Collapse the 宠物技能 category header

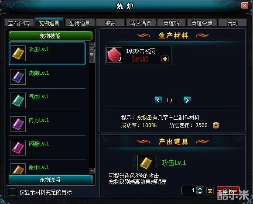[51, 36]
